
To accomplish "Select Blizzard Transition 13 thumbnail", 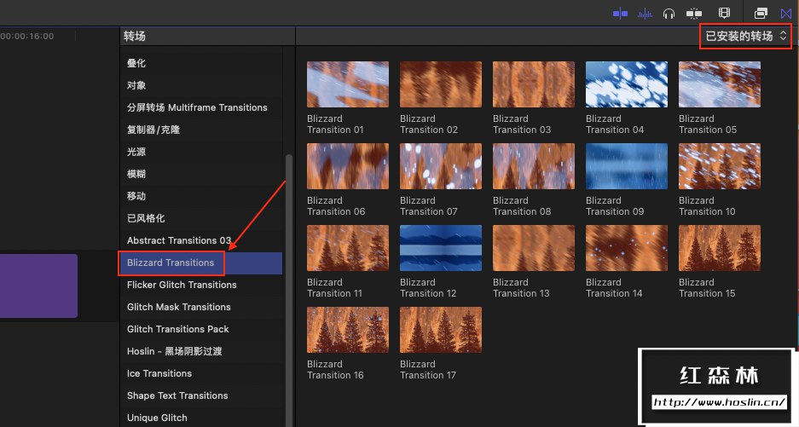I will pyautogui.click(x=534, y=248).
